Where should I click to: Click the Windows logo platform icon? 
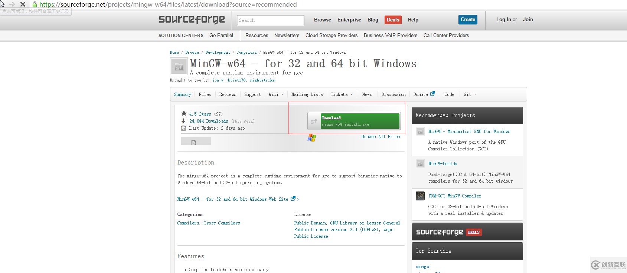click(x=312, y=138)
